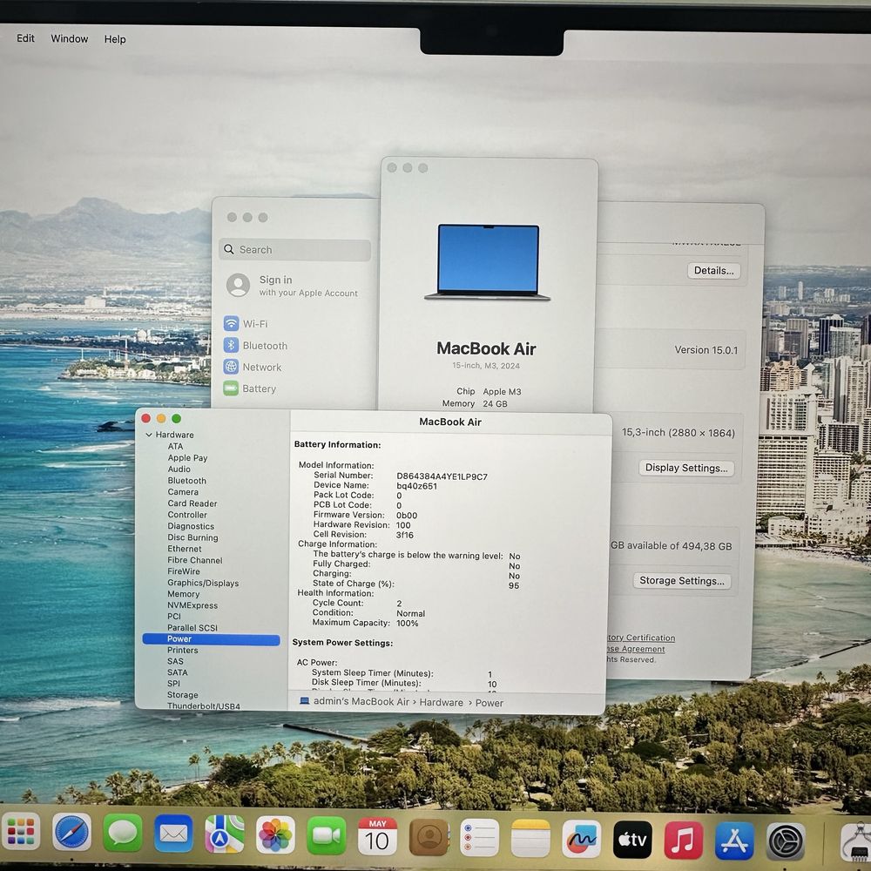Open the Edit menu
Screen dimensions: 871x871
(25, 37)
